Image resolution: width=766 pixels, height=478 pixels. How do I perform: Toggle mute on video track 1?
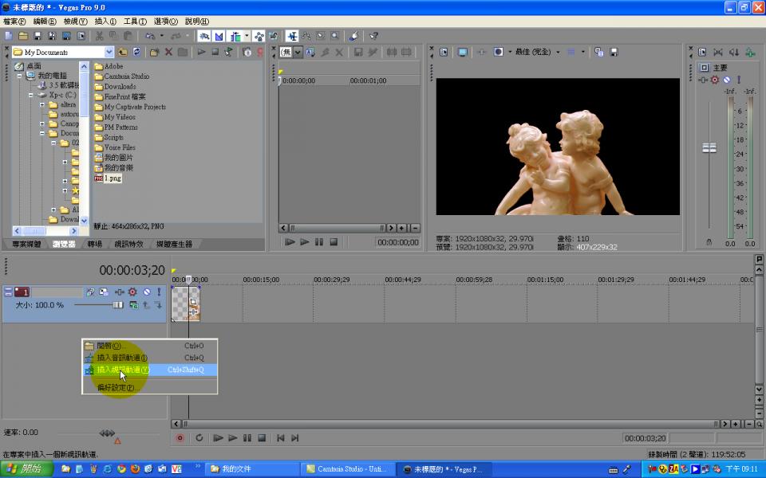point(146,292)
